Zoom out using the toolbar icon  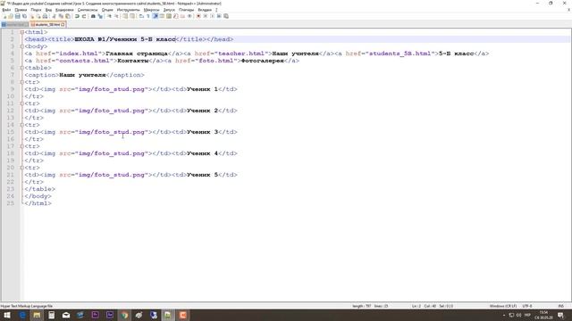point(117,16)
